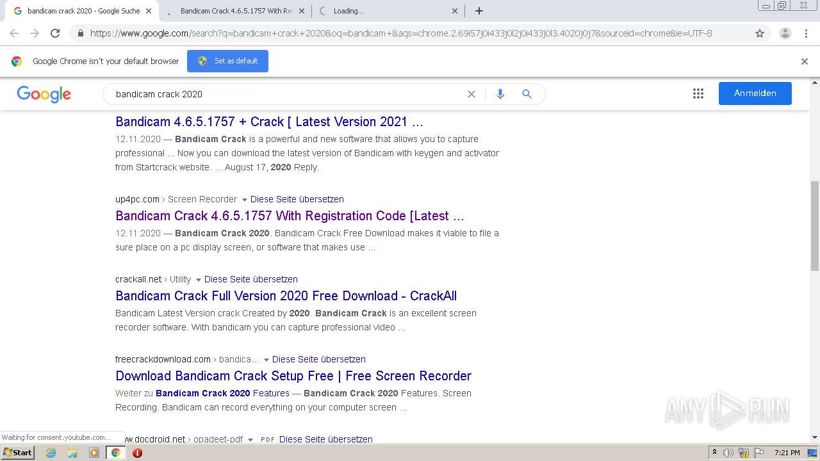Jump to 'Bandicam Crack 2020 Features' section link

pos(222,393)
